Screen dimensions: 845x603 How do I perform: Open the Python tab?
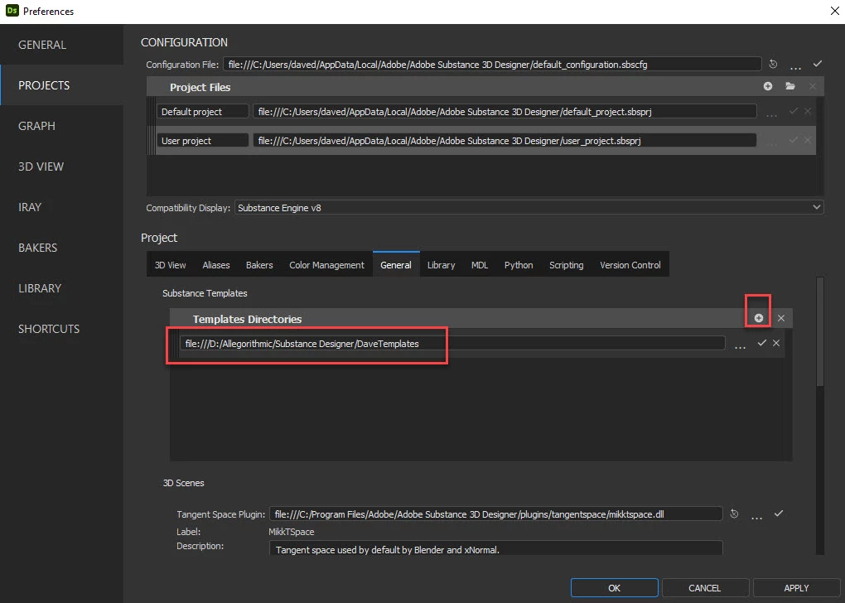coord(519,264)
